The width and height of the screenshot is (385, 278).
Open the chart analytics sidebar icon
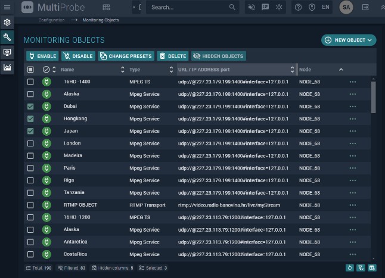(7, 67)
